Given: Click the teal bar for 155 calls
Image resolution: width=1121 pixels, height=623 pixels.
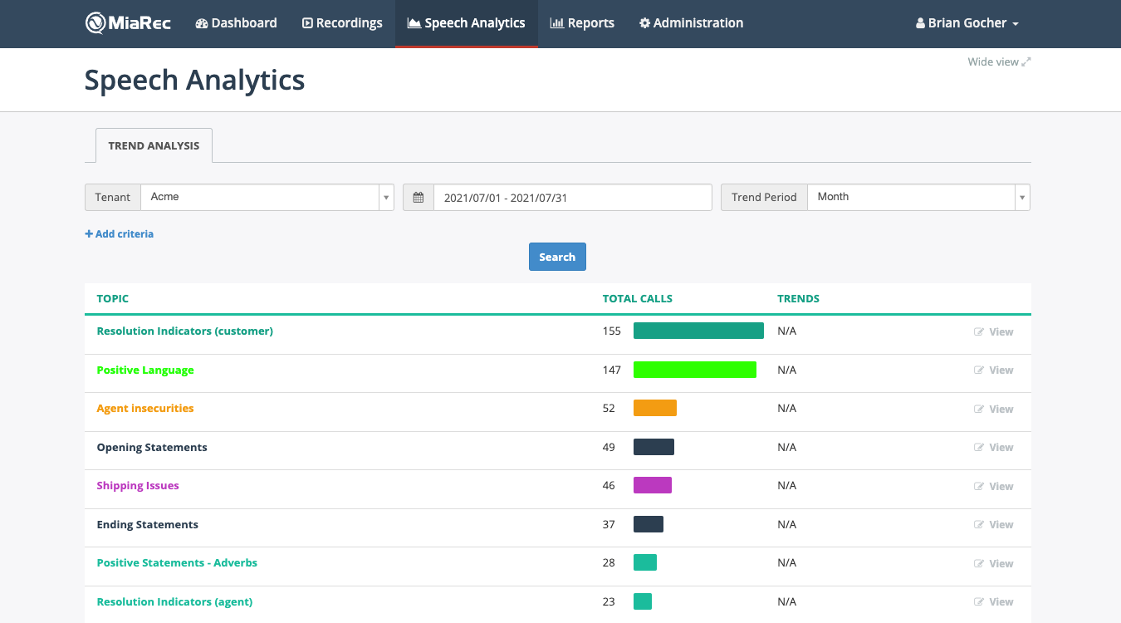Looking at the screenshot, I should coord(698,331).
